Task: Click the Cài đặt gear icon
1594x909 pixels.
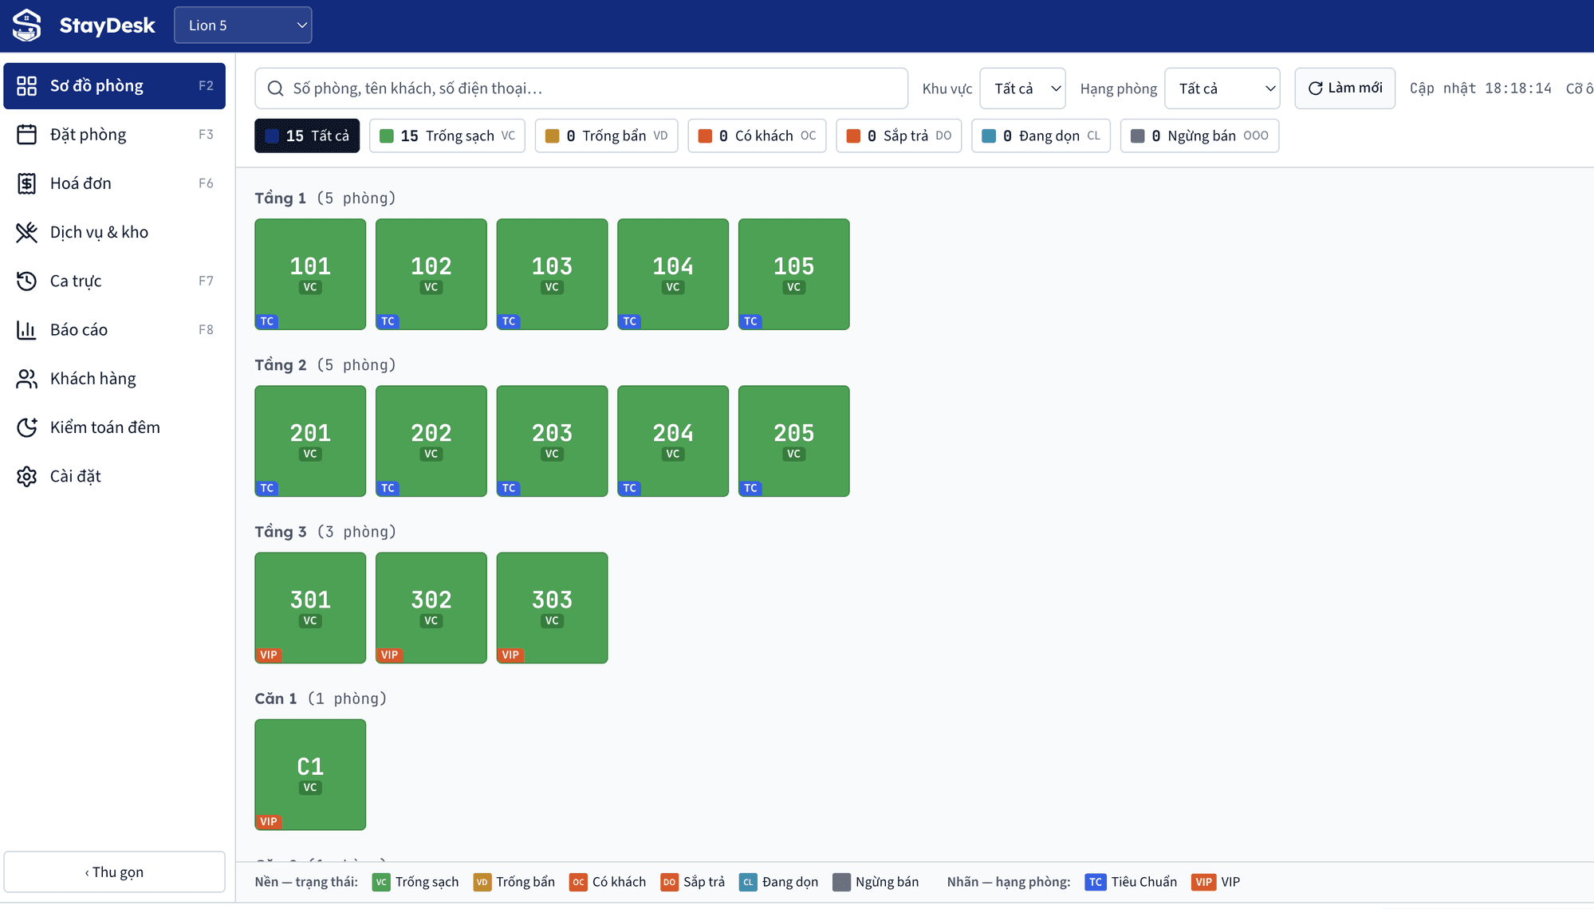Action: pos(26,476)
